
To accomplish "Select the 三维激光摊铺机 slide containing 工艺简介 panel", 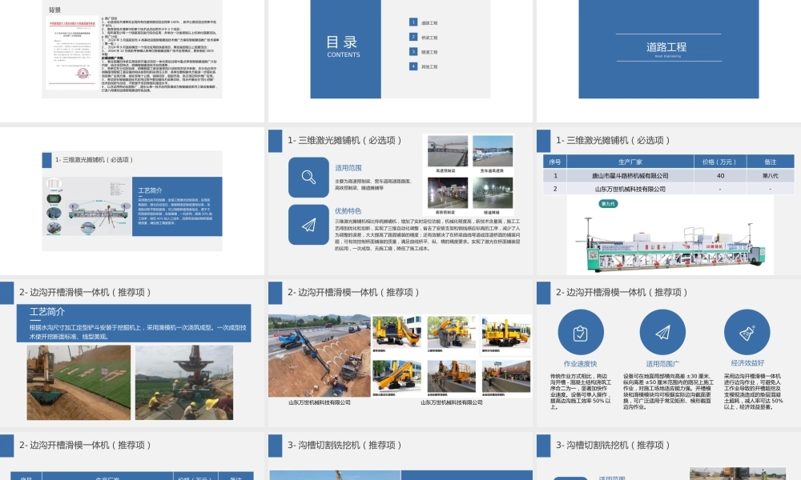I will pyautogui.click(x=132, y=201).
